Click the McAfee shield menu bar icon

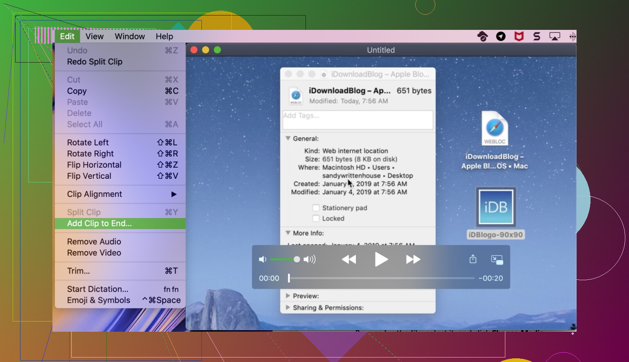519,36
